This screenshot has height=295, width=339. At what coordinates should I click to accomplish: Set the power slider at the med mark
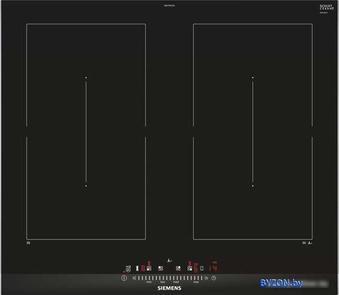pyautogui.click(x=176, y=278)
